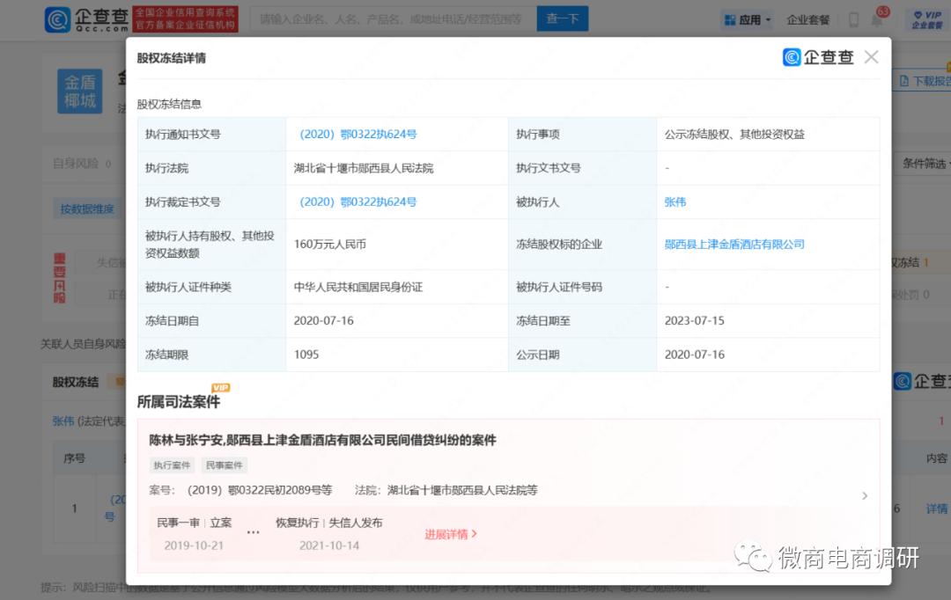The image size is (951, 600).
Task: Select the 按数据维度 tab
Action: point(86,209)
